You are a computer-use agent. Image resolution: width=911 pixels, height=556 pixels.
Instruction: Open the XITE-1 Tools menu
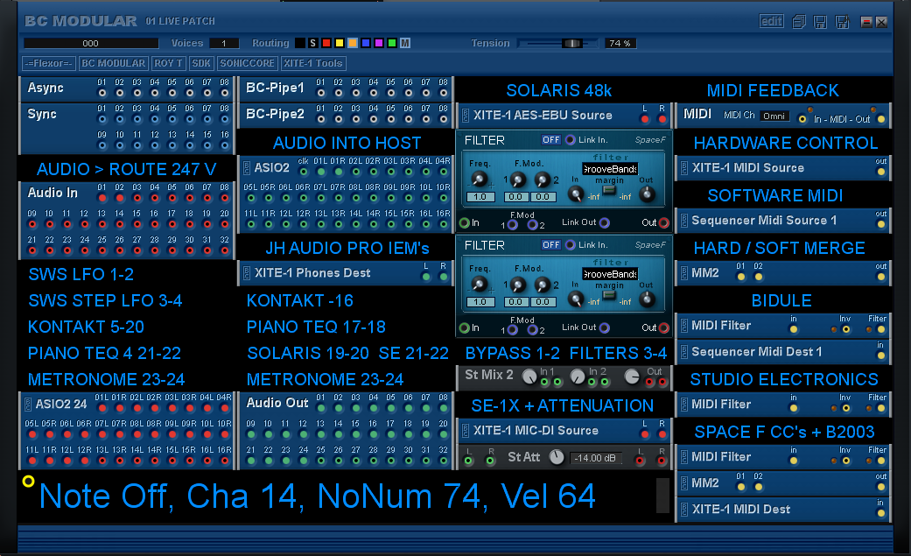click(x=313, y=63)
